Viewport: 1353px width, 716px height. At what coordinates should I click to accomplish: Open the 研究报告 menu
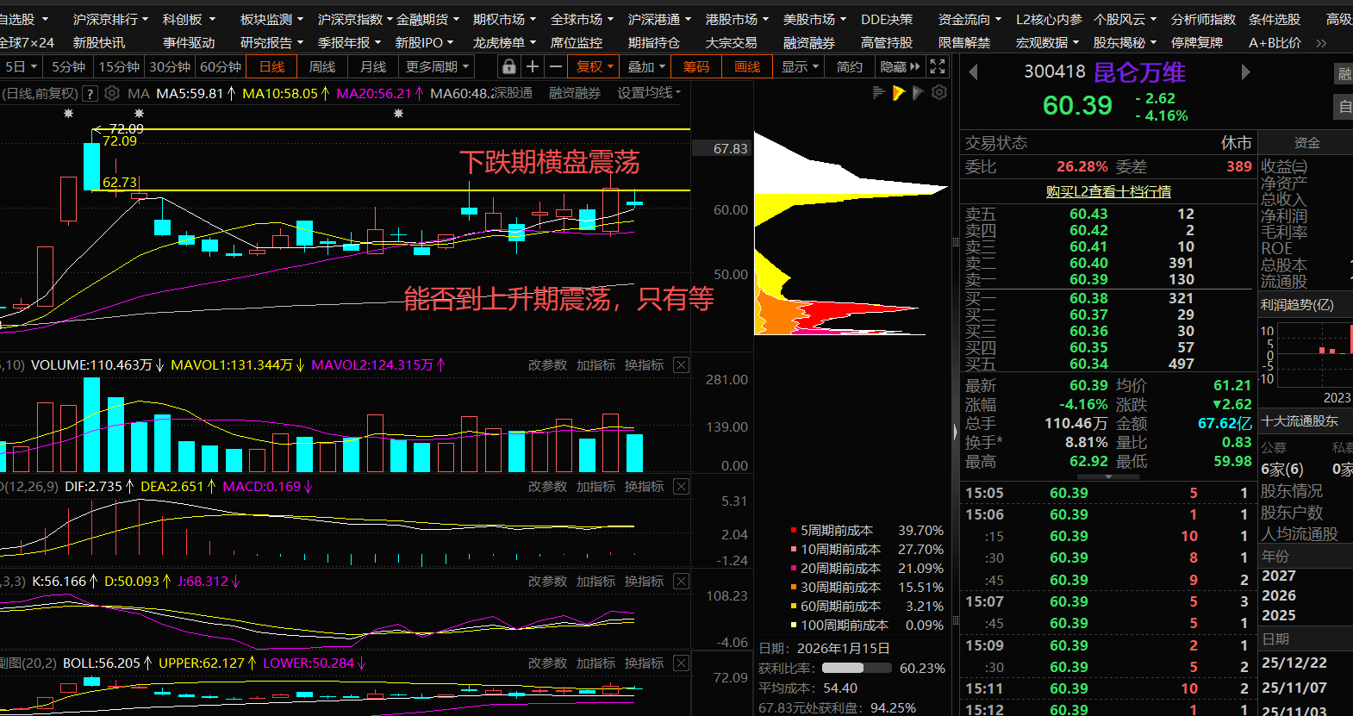coord(271,42)
